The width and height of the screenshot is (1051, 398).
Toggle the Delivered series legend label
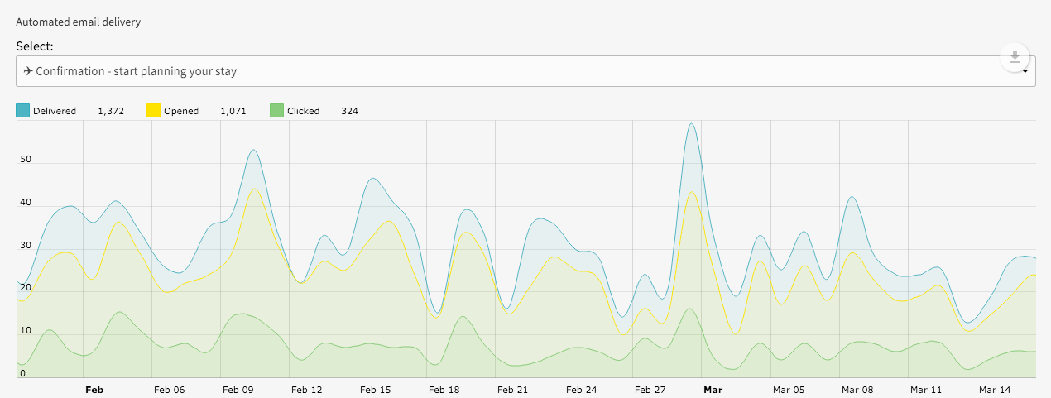tap(55, 111)
